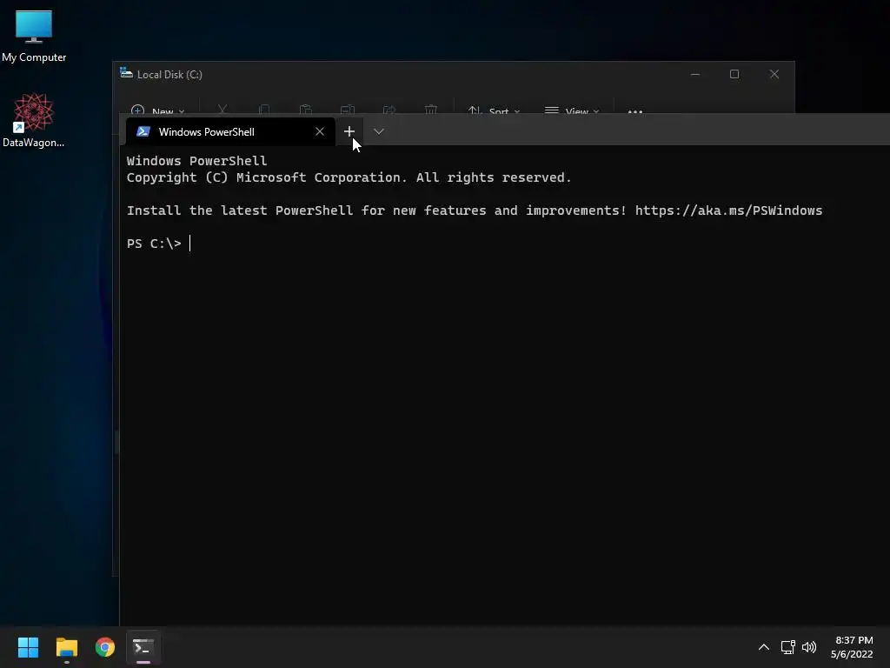
Task: Open Sort menu in File Explorer window
Action: tap(494, 110)
